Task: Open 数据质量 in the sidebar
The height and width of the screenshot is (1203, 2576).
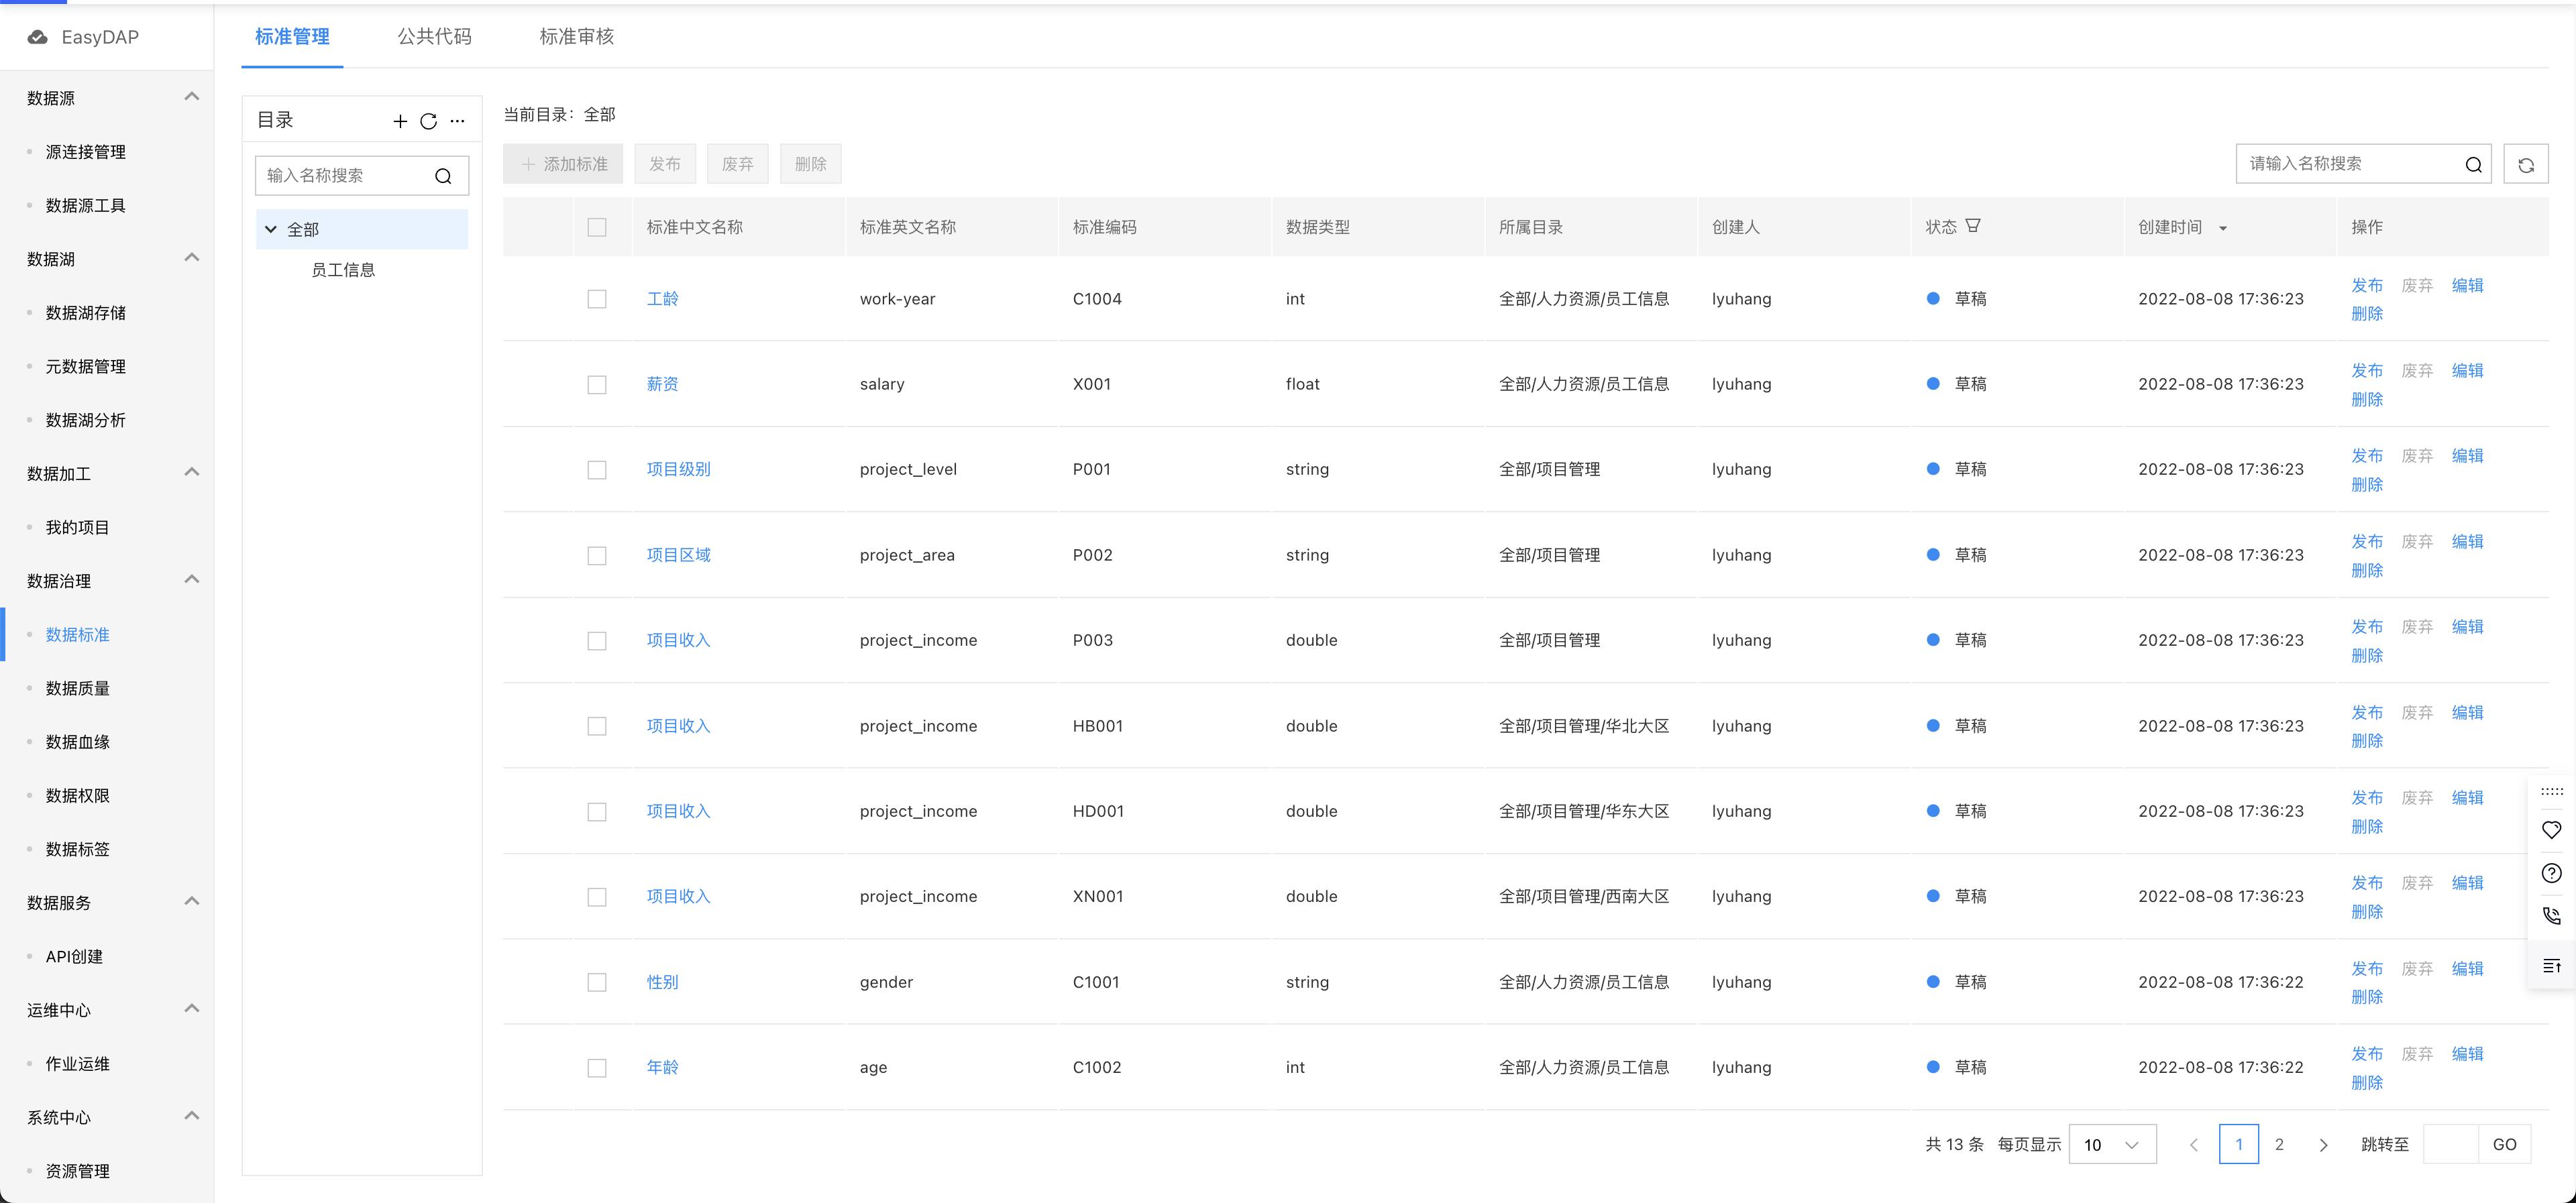Action: tap(78, 688)
